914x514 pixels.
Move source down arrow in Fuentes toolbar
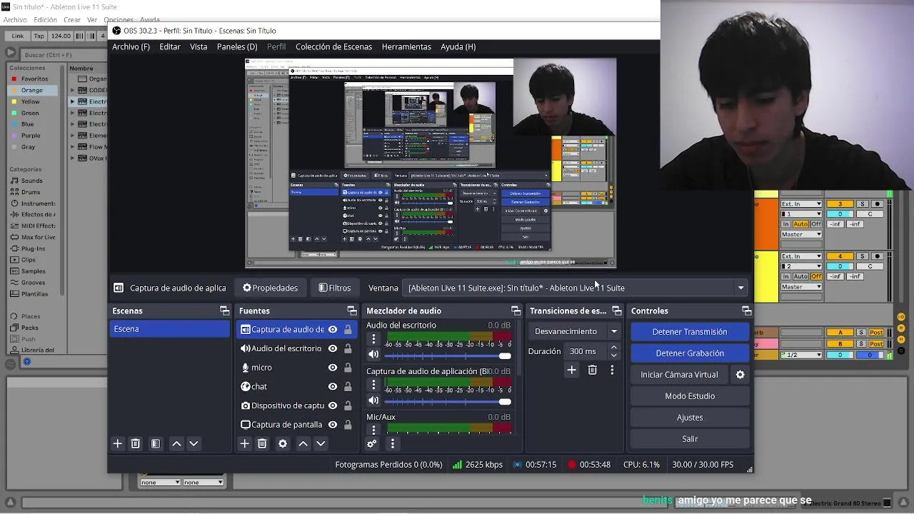(x=321, y=443)
